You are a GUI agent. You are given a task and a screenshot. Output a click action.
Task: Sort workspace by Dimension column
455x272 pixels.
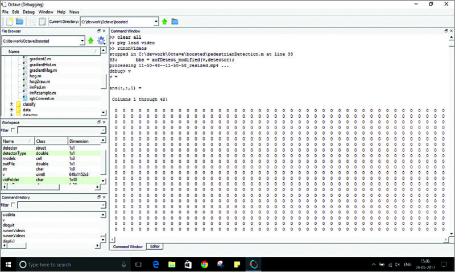pos(82,141)
